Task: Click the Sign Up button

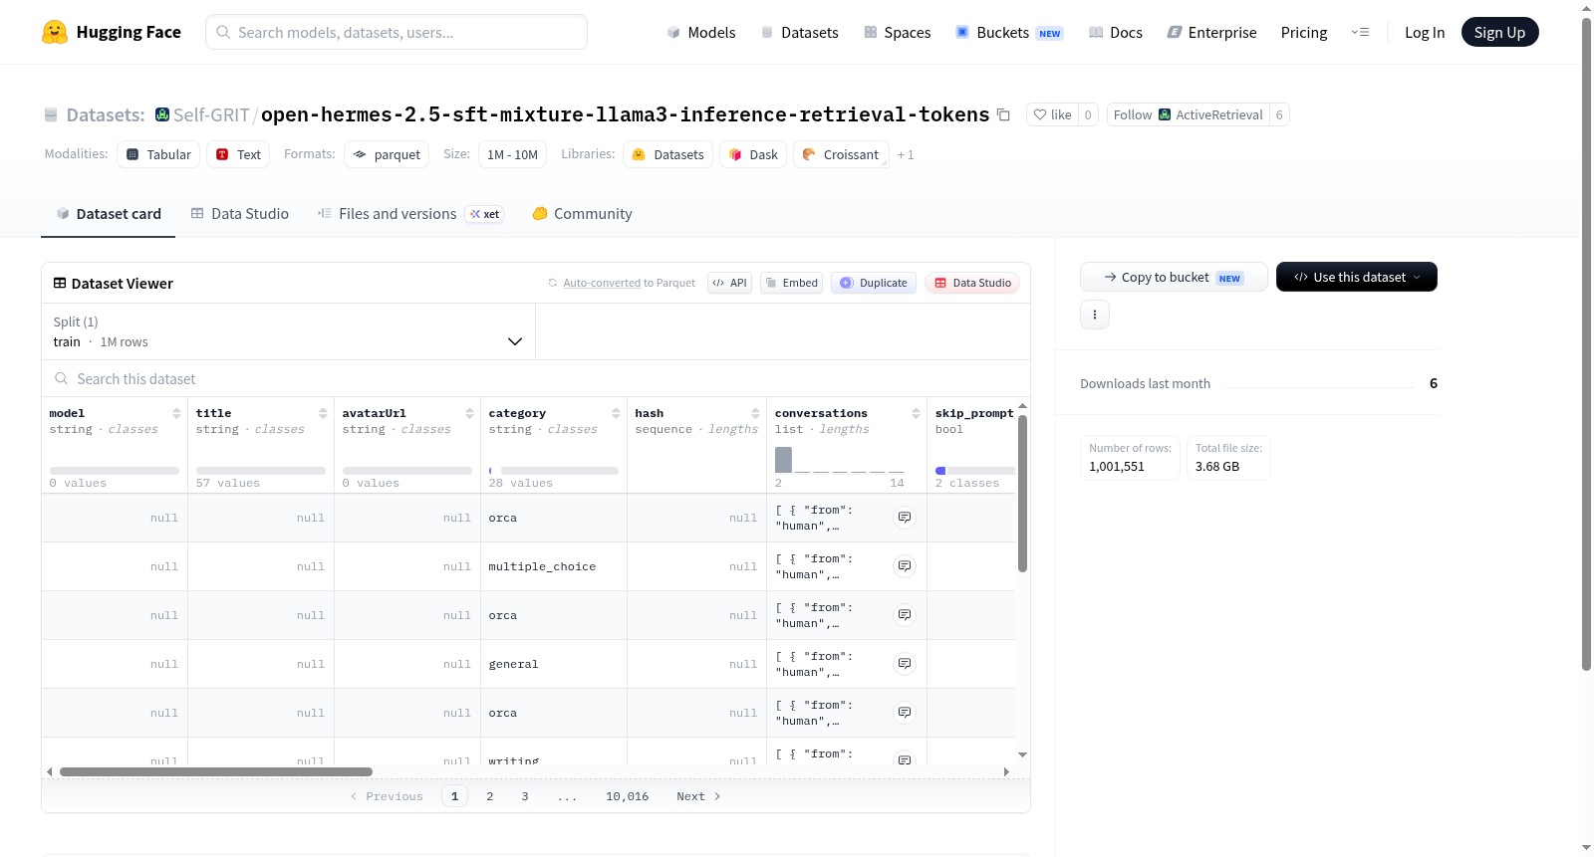Action: point(1499,32)
